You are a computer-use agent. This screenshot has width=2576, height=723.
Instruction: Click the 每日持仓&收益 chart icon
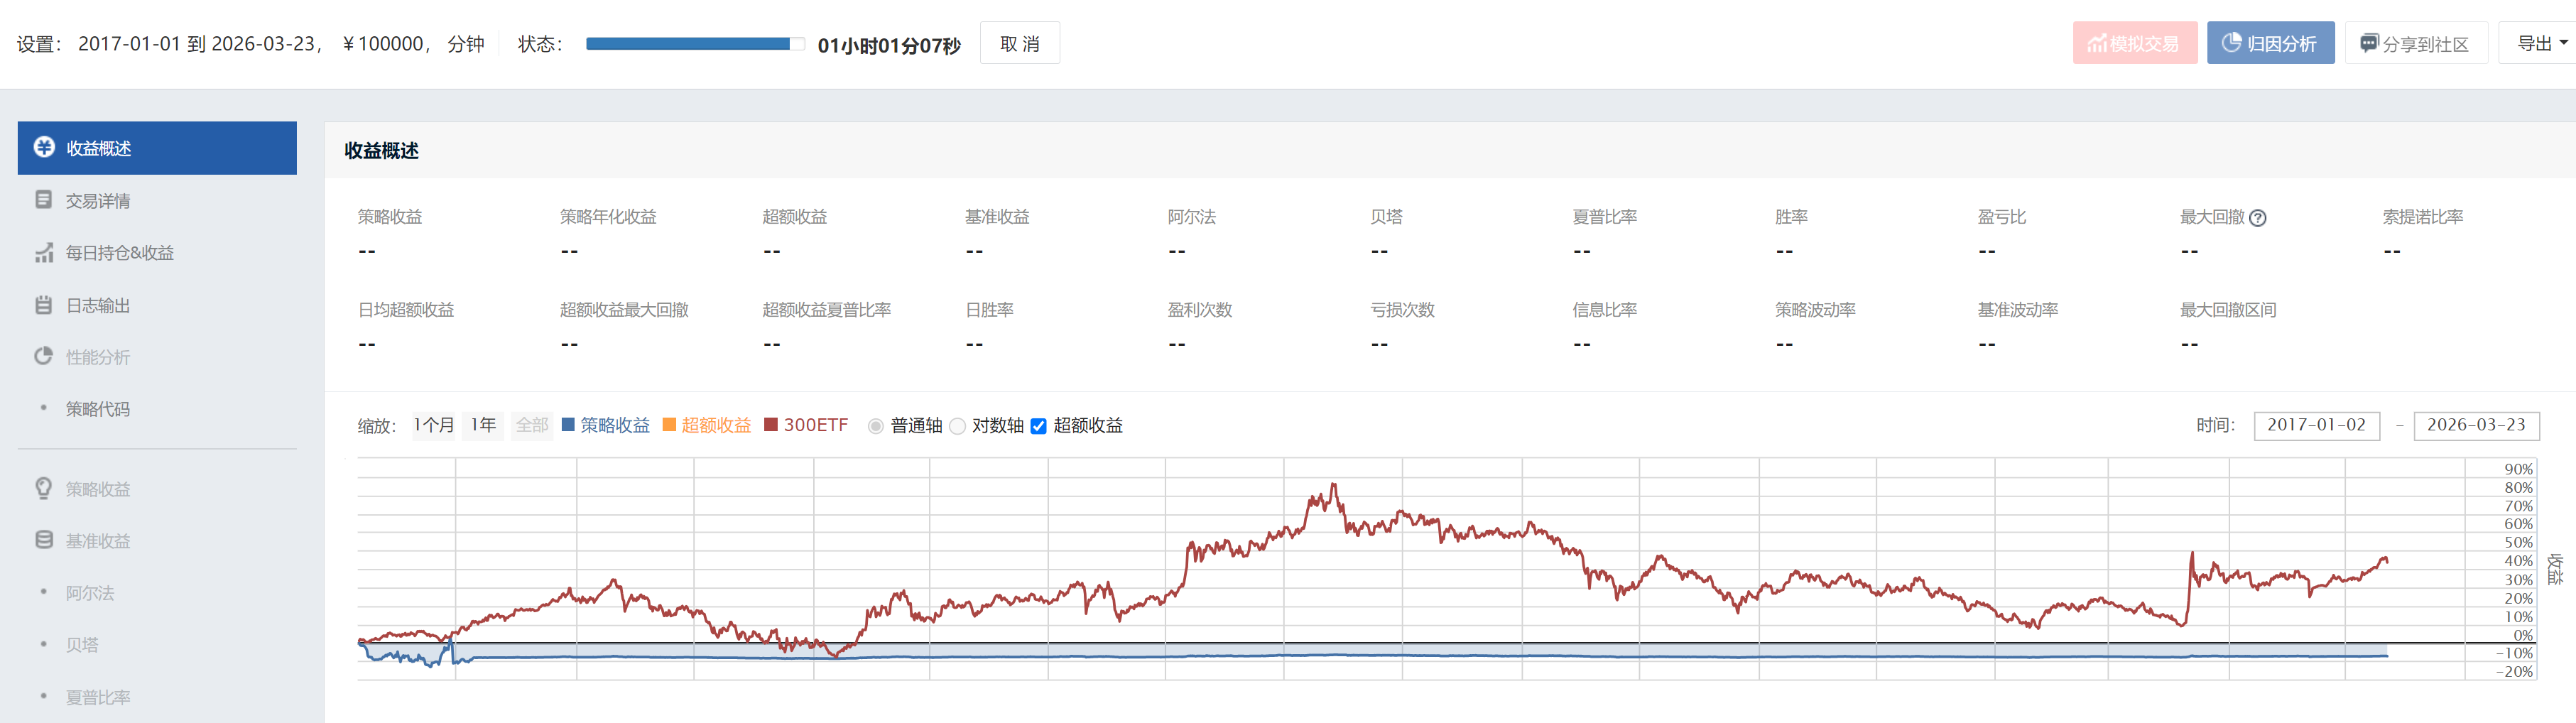[44, 253]
